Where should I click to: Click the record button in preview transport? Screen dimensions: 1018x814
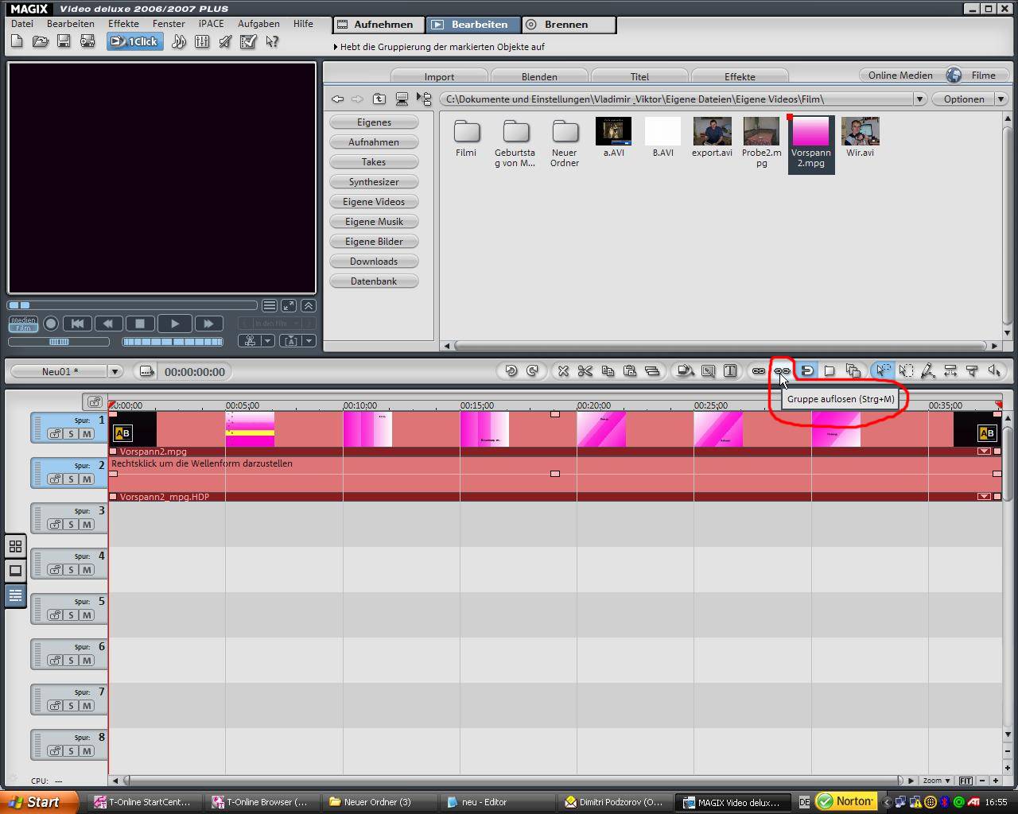[x=51, y=324]
